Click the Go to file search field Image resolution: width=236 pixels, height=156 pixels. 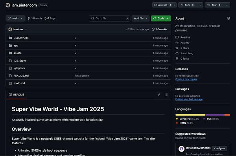(109, 18)
